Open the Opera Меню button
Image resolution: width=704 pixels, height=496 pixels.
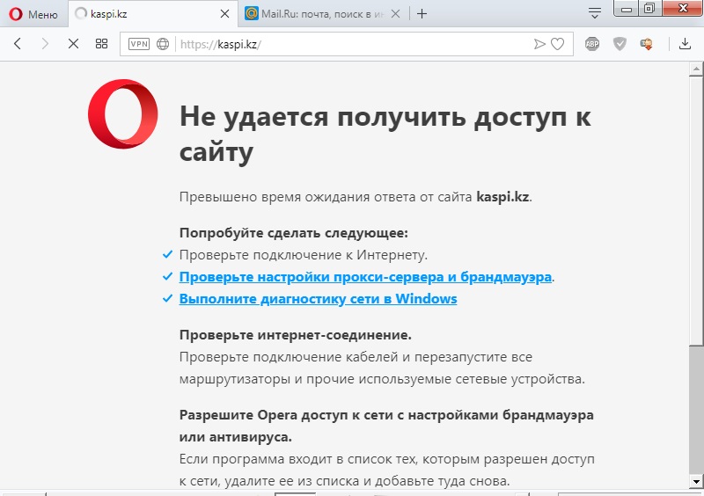(x=33, y=14)
